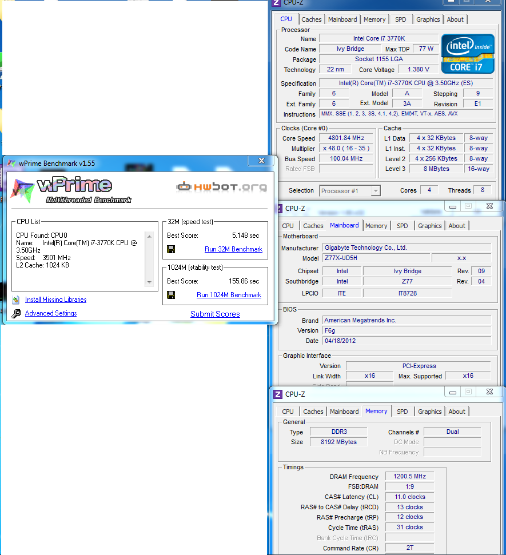Screen dimensions: 506x555
Task: Open About tab in the CPU-Z Memory window
Action: pos(457,412)
